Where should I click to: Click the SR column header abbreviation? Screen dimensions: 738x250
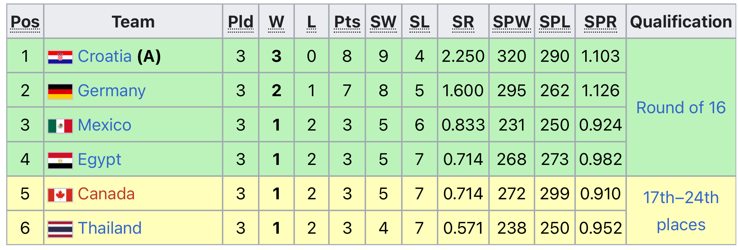coord(463,22)
